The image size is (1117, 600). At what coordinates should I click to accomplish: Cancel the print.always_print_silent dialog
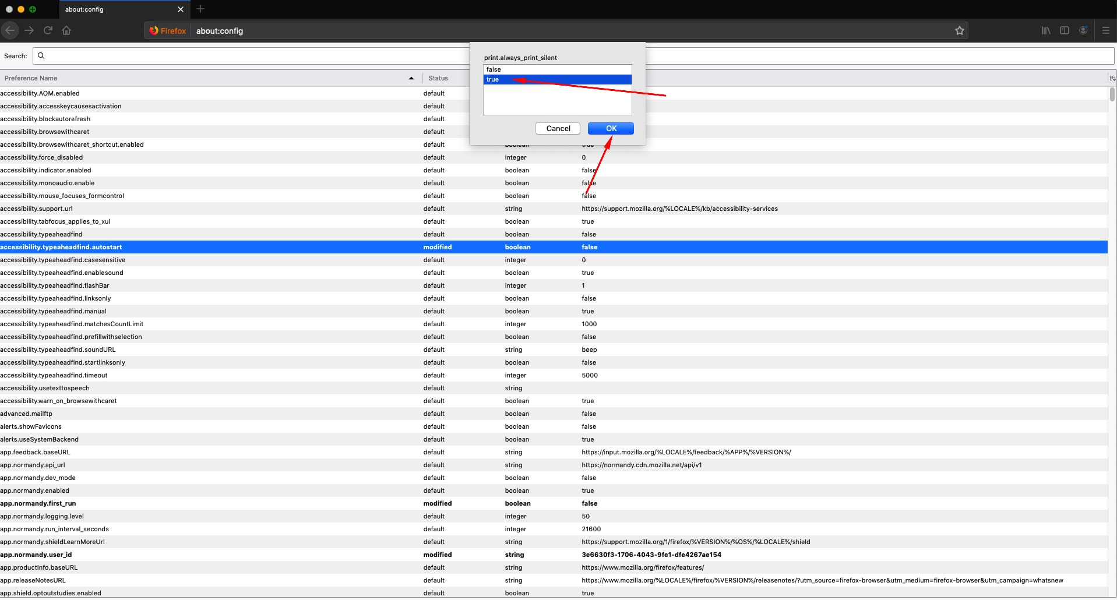[558, 128]
